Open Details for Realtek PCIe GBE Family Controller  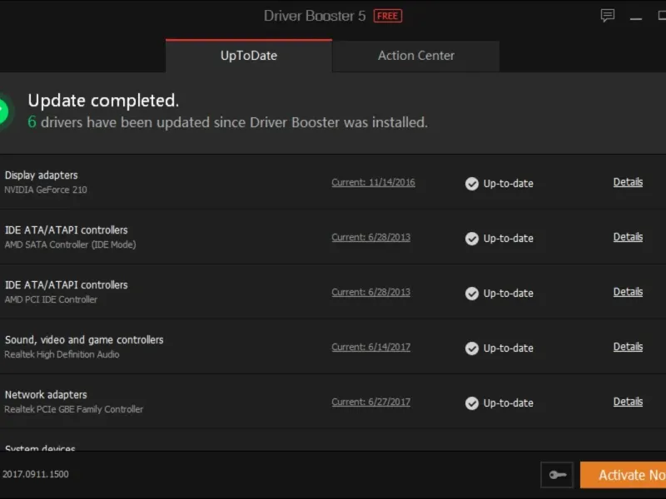628,401
